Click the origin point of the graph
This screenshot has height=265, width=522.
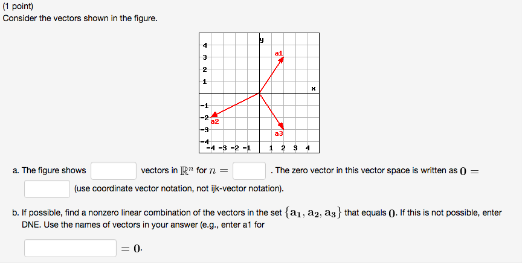259,94
